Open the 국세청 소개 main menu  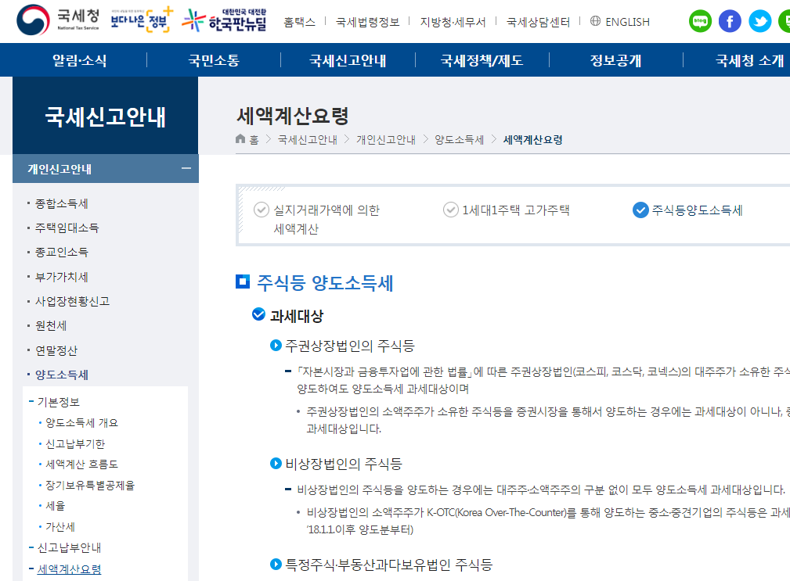click(750, 60)
